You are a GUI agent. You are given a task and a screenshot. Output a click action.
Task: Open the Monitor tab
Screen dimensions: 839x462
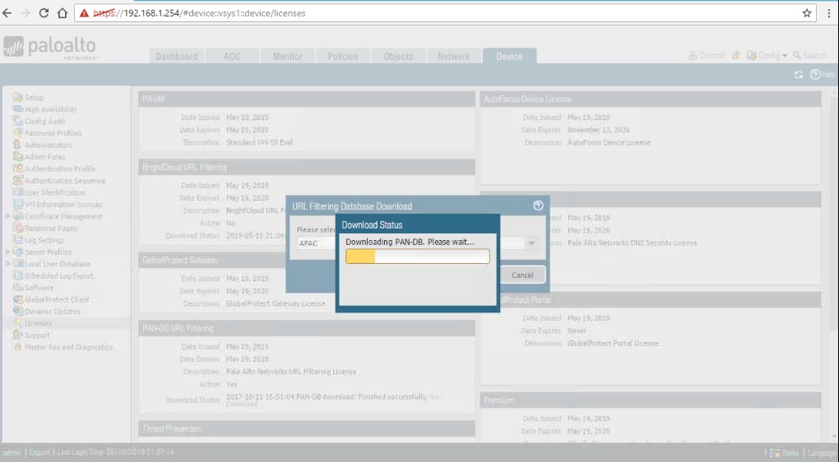[x=287, y=56]
